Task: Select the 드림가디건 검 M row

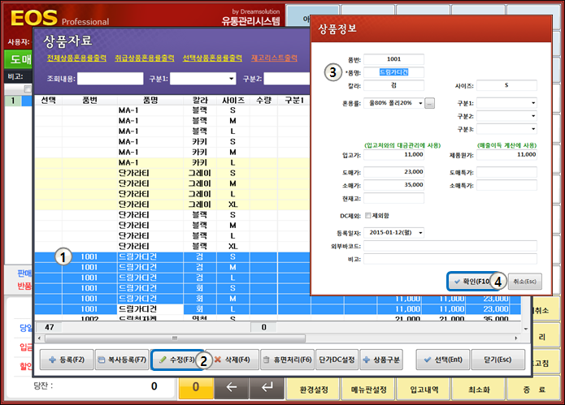Action: (x=172, y=267)
